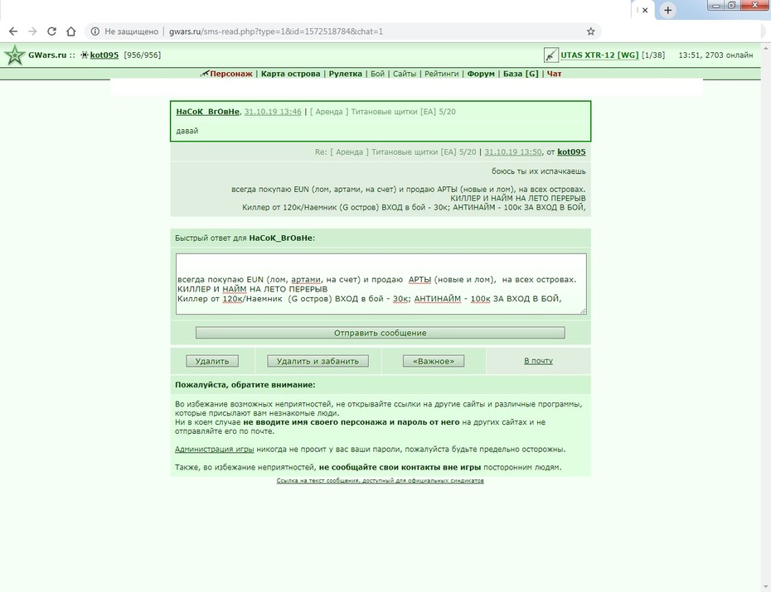Click the heading Пожалуйста, обратите внимание:
This screenshot has width=771, height=592.
[245, 385]
